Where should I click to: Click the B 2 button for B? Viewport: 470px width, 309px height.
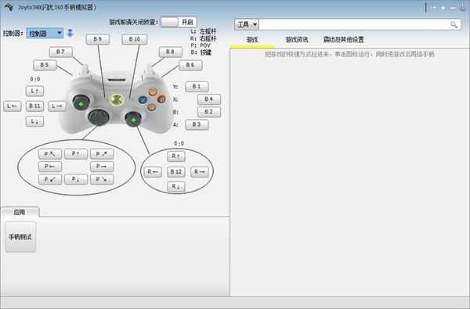(209, 112)
